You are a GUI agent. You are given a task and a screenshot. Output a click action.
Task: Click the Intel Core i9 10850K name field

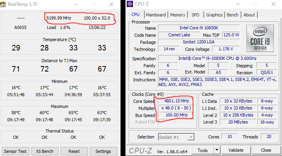pyautogui.click(x=199, y=28)
